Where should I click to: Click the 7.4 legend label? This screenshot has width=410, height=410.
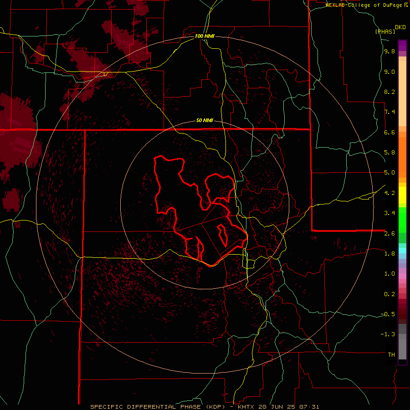[389, 112]
